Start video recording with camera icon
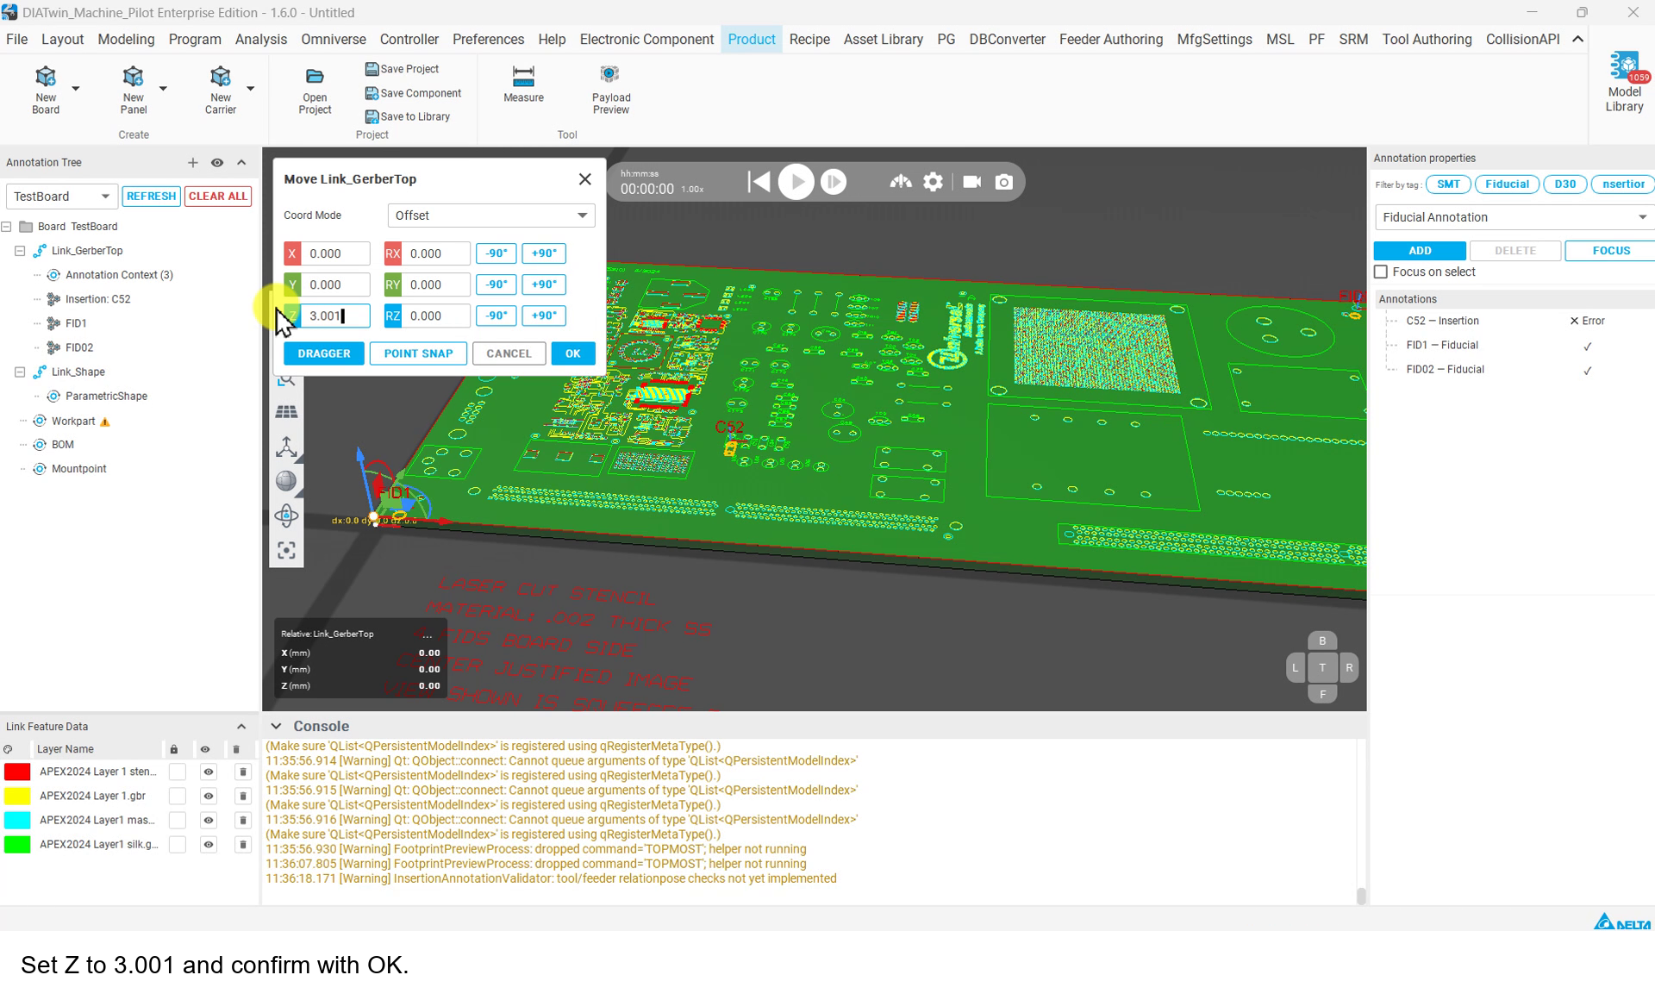This screenshot has width=1655, height=1000. (971, 182)
